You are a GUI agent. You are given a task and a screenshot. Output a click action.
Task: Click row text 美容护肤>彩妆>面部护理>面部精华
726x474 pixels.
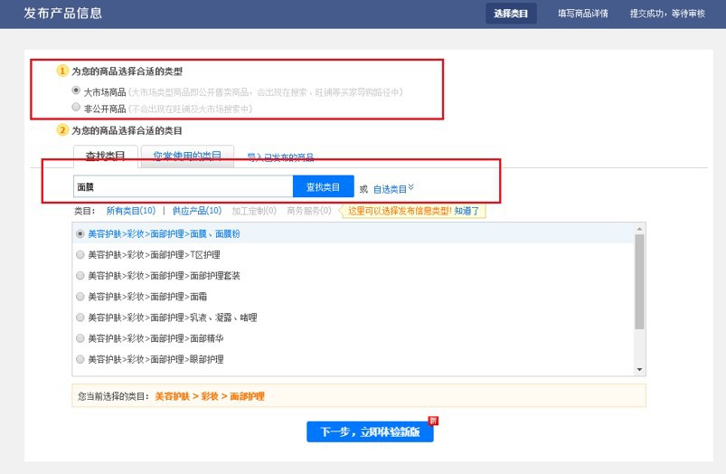tap(156, 338)
